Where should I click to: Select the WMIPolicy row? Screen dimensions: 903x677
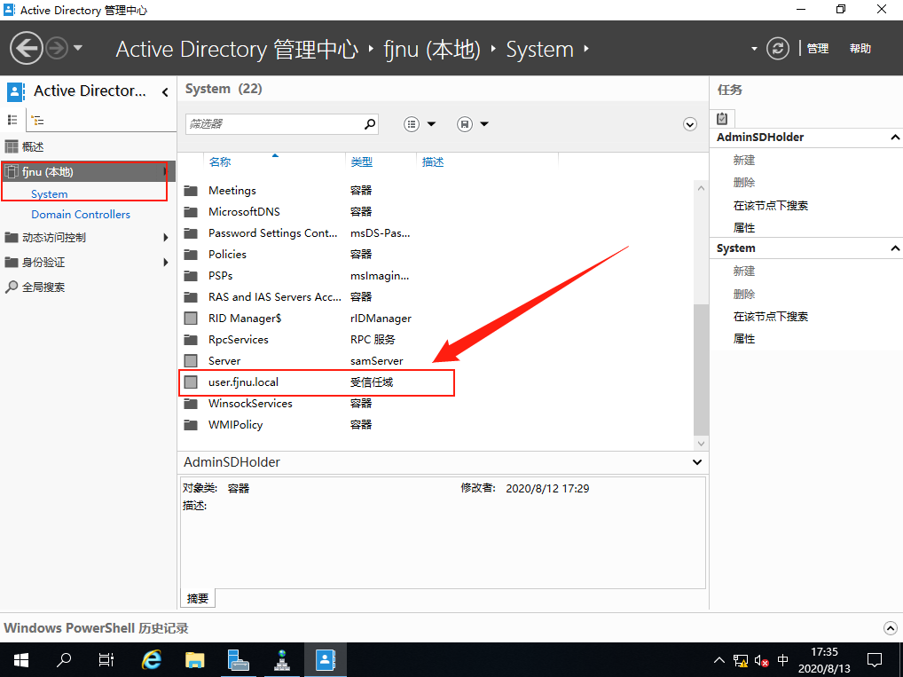(437, 425)
